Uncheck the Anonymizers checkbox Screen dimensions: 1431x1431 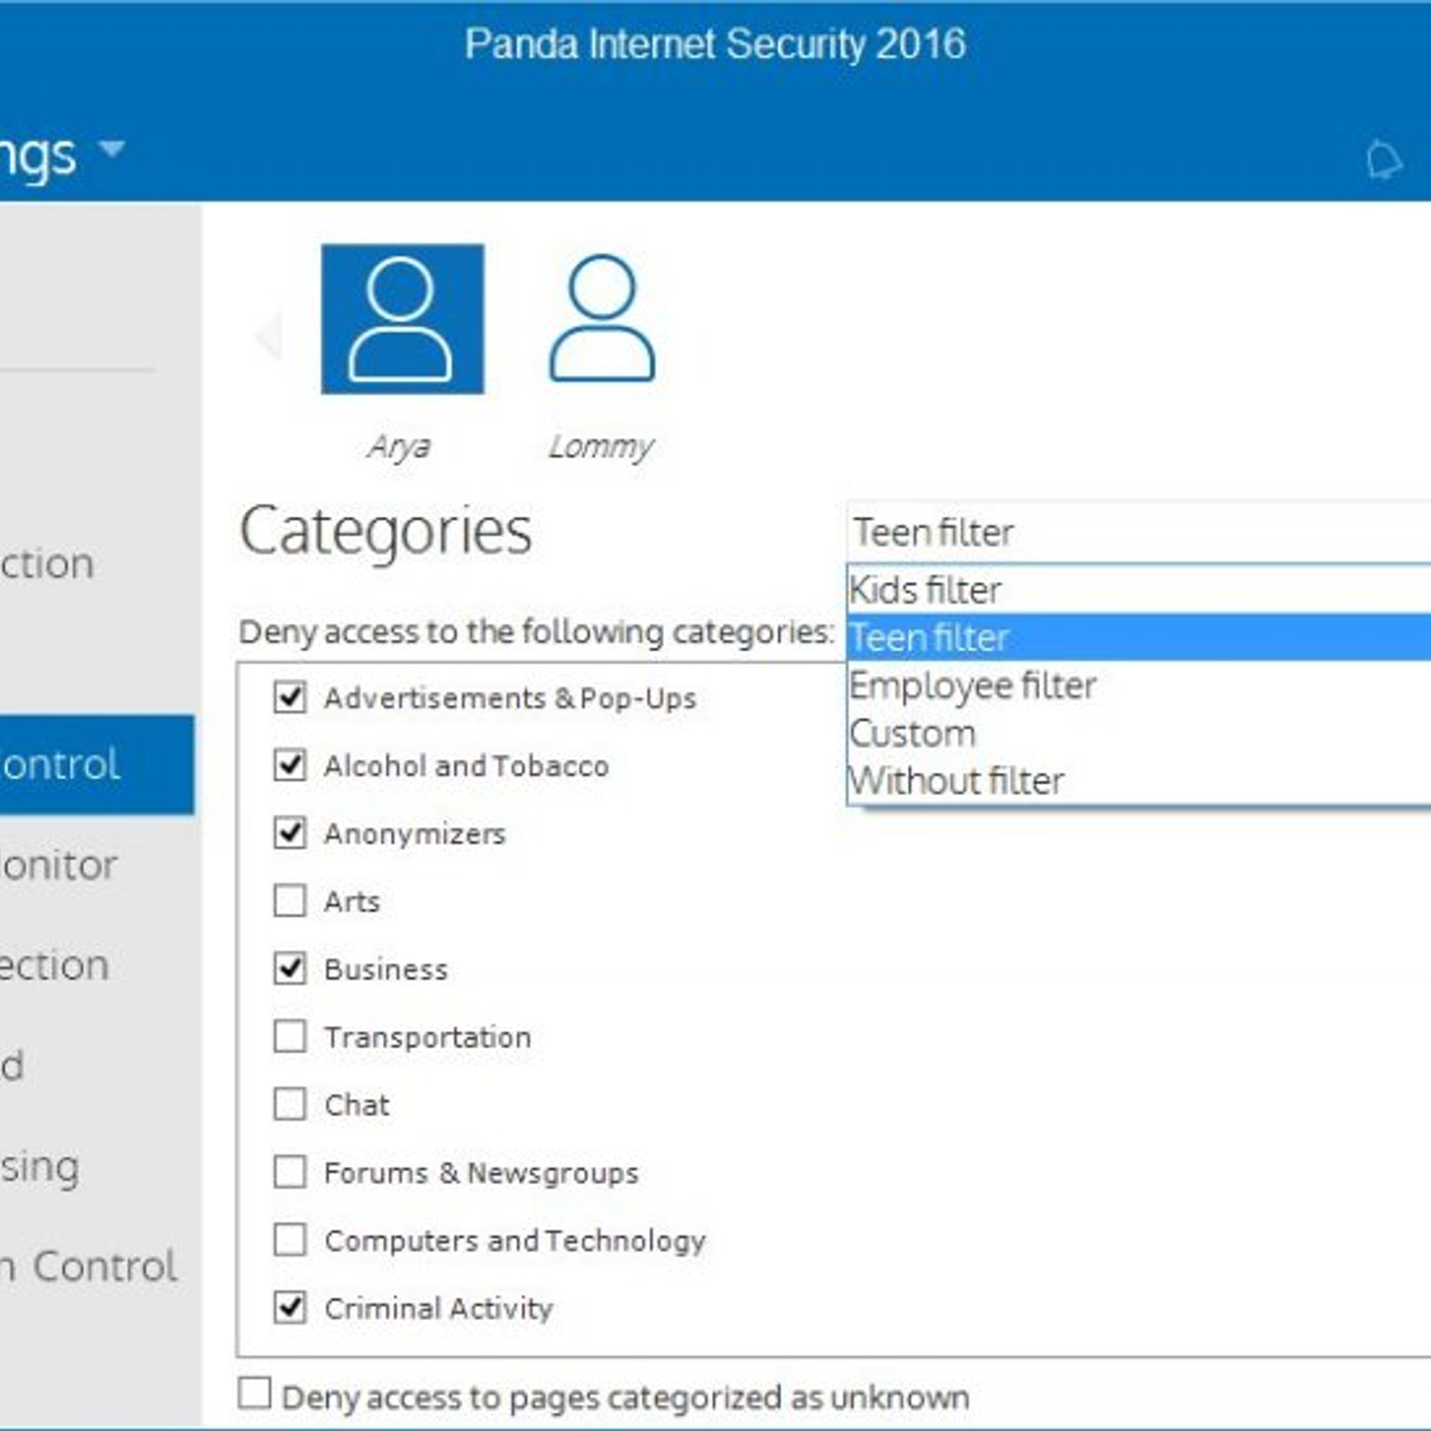tap(290, 833)
